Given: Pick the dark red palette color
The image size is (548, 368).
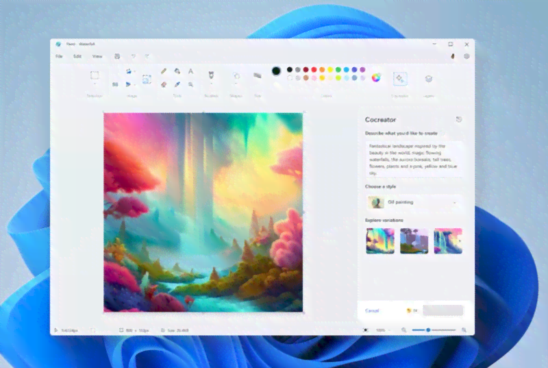Looking at the screenshot, I should pyautogui.click(x=306, y=69).
